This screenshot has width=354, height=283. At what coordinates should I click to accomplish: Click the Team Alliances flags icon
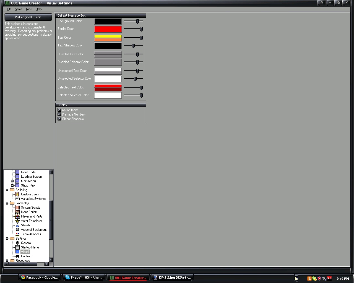17,234
